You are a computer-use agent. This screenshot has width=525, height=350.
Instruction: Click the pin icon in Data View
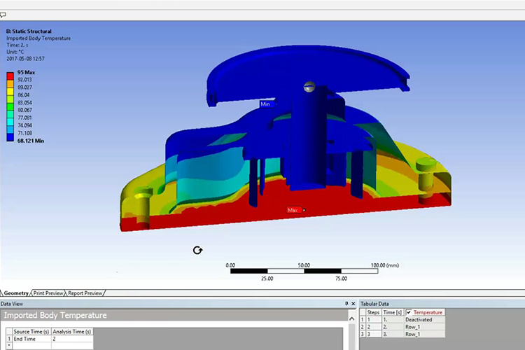(346, 303)
